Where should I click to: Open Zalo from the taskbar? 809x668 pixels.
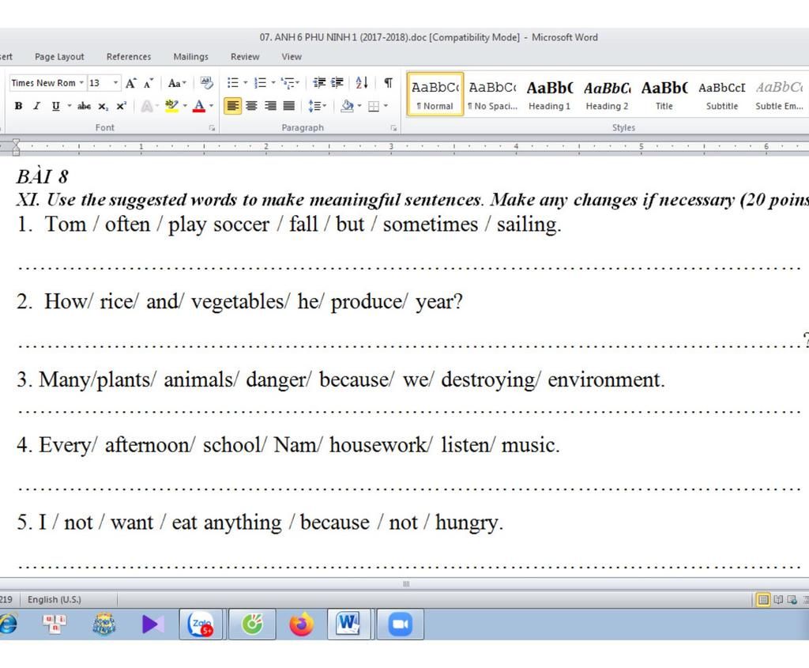[x=201, y=624]
